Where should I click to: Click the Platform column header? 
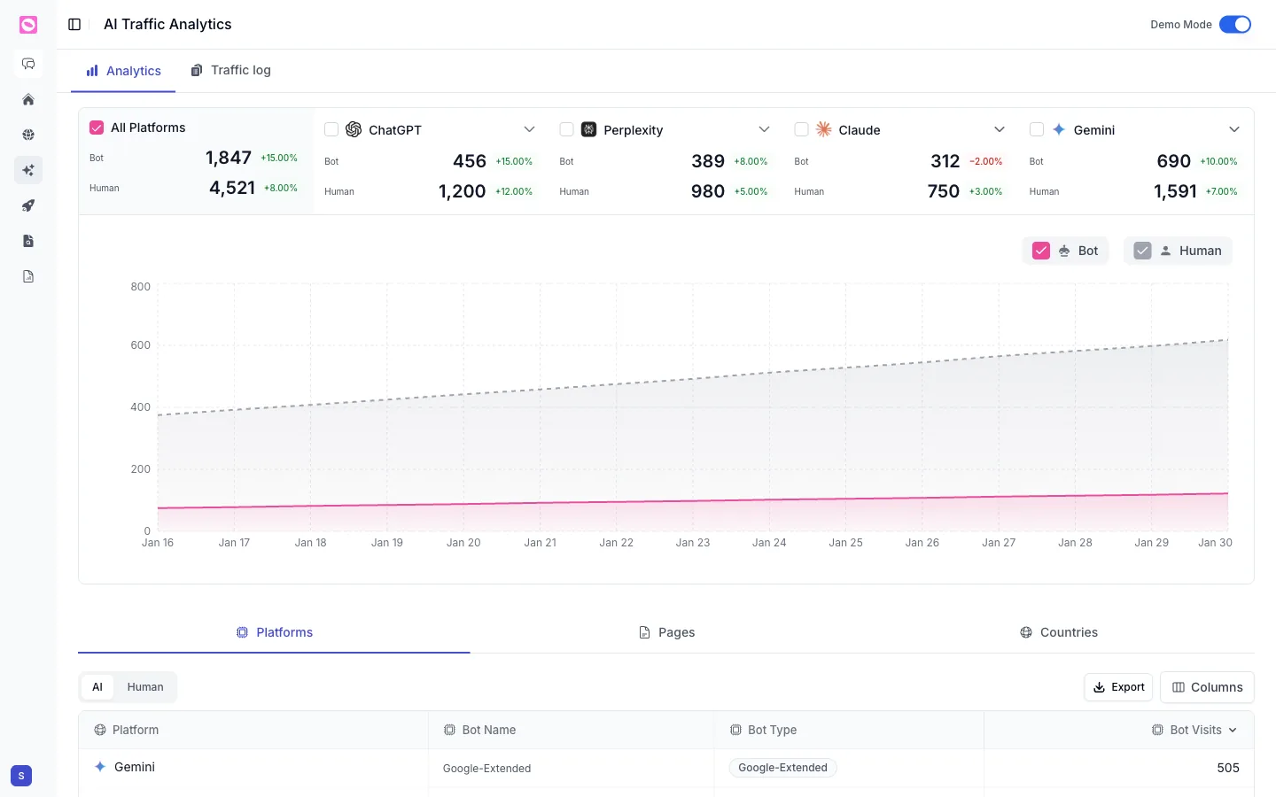[253, 730]
